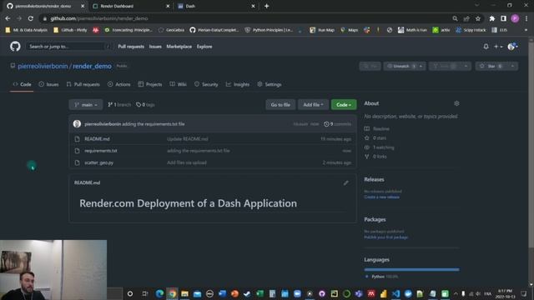Open Marketplace in the top navigation
This screenshot has width=534, height=300.
(179, 47)
